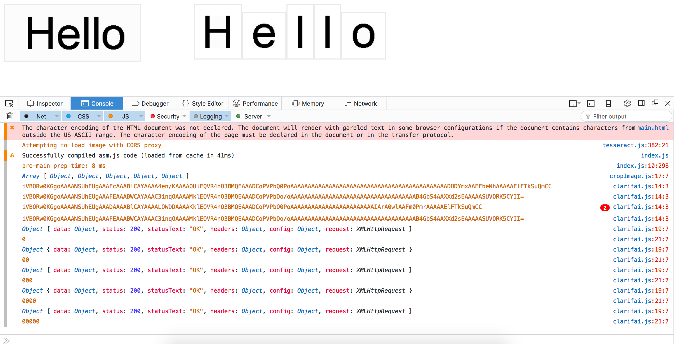This screenshot has height=344, width=674.
Task: Toggle the split console icon
Action: tap(591, 104)
